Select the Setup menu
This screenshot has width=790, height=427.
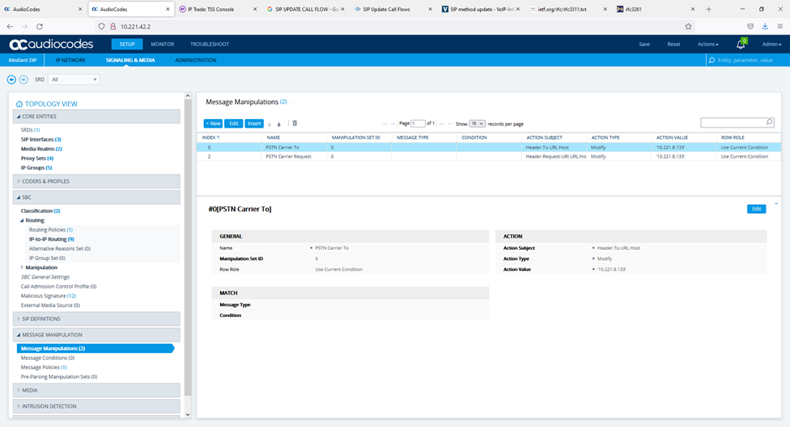[x=127, y=44]
